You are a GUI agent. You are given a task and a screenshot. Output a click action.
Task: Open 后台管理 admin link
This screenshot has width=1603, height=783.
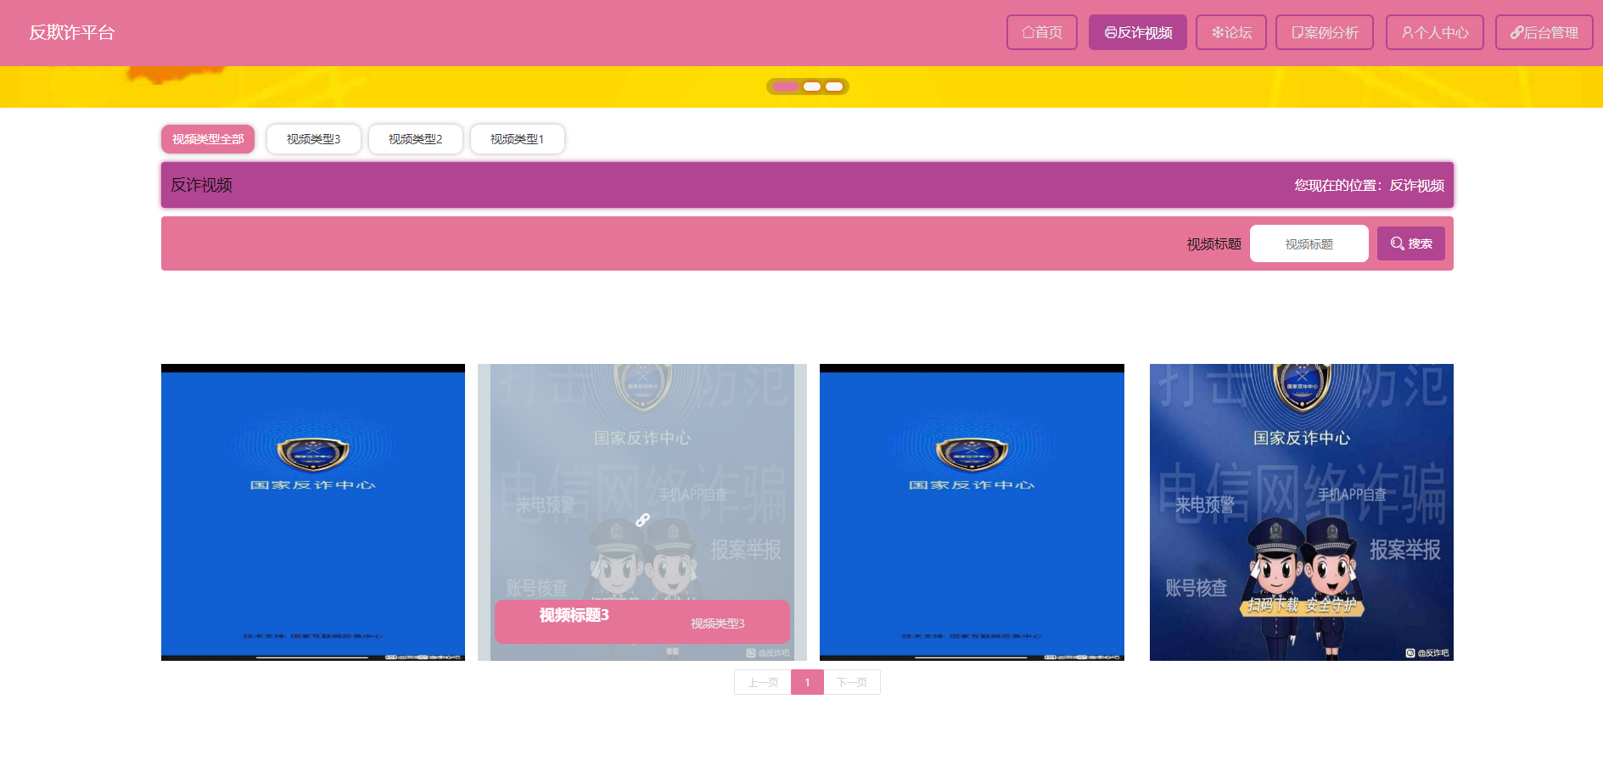coord(1544,32)
